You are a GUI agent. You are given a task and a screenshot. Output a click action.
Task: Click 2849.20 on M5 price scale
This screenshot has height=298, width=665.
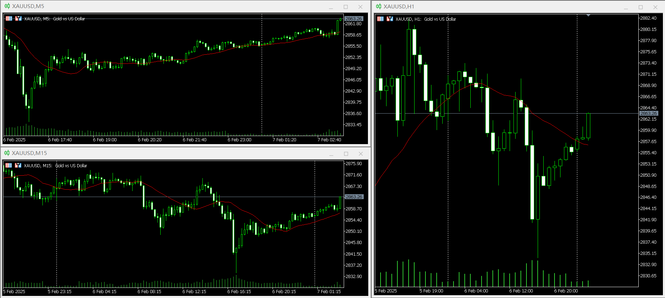click(353, 69)
